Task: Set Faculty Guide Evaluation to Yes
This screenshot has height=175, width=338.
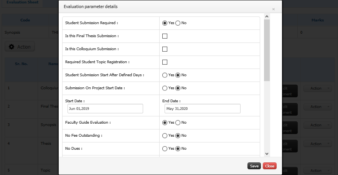Action: coord(165,123)
